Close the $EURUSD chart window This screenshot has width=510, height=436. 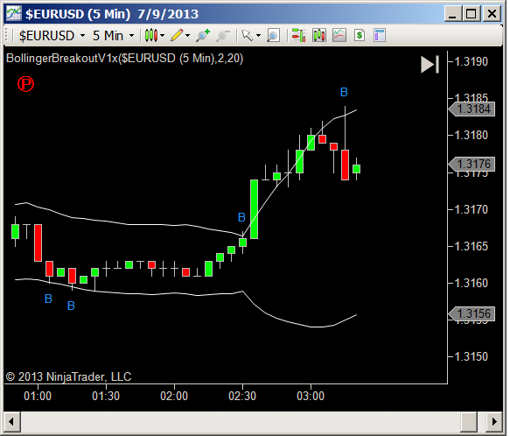[492, 14]
